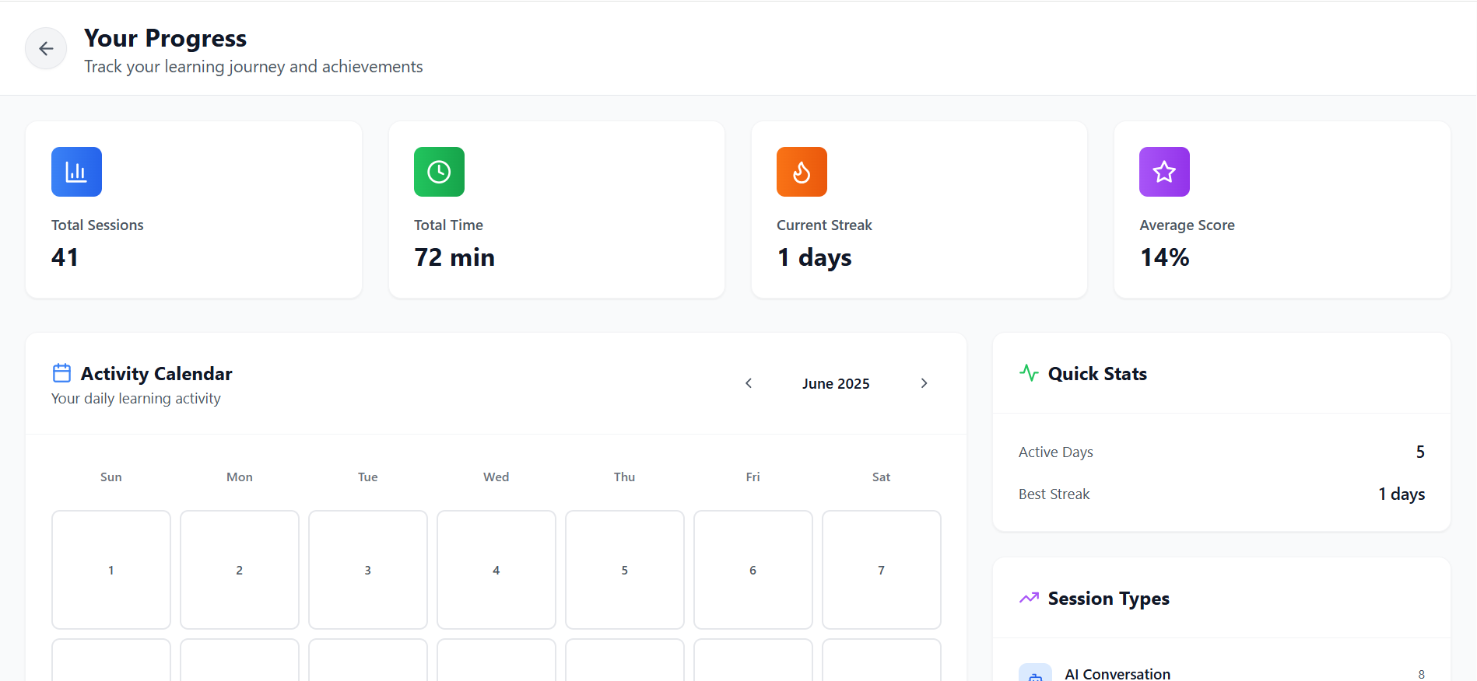This screenshot has width=1477, height=681.
Task: Click the 'Wed' weekday header
Action: point(496,477)
